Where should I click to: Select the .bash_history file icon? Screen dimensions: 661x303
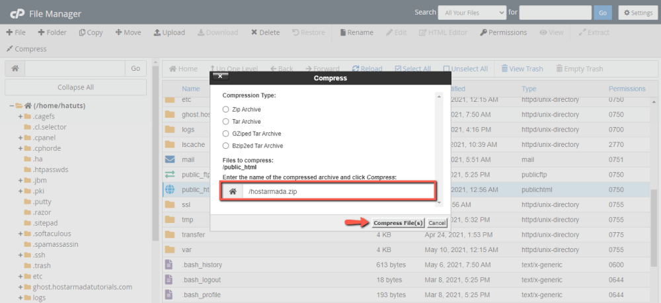click(x=169, y=265)
